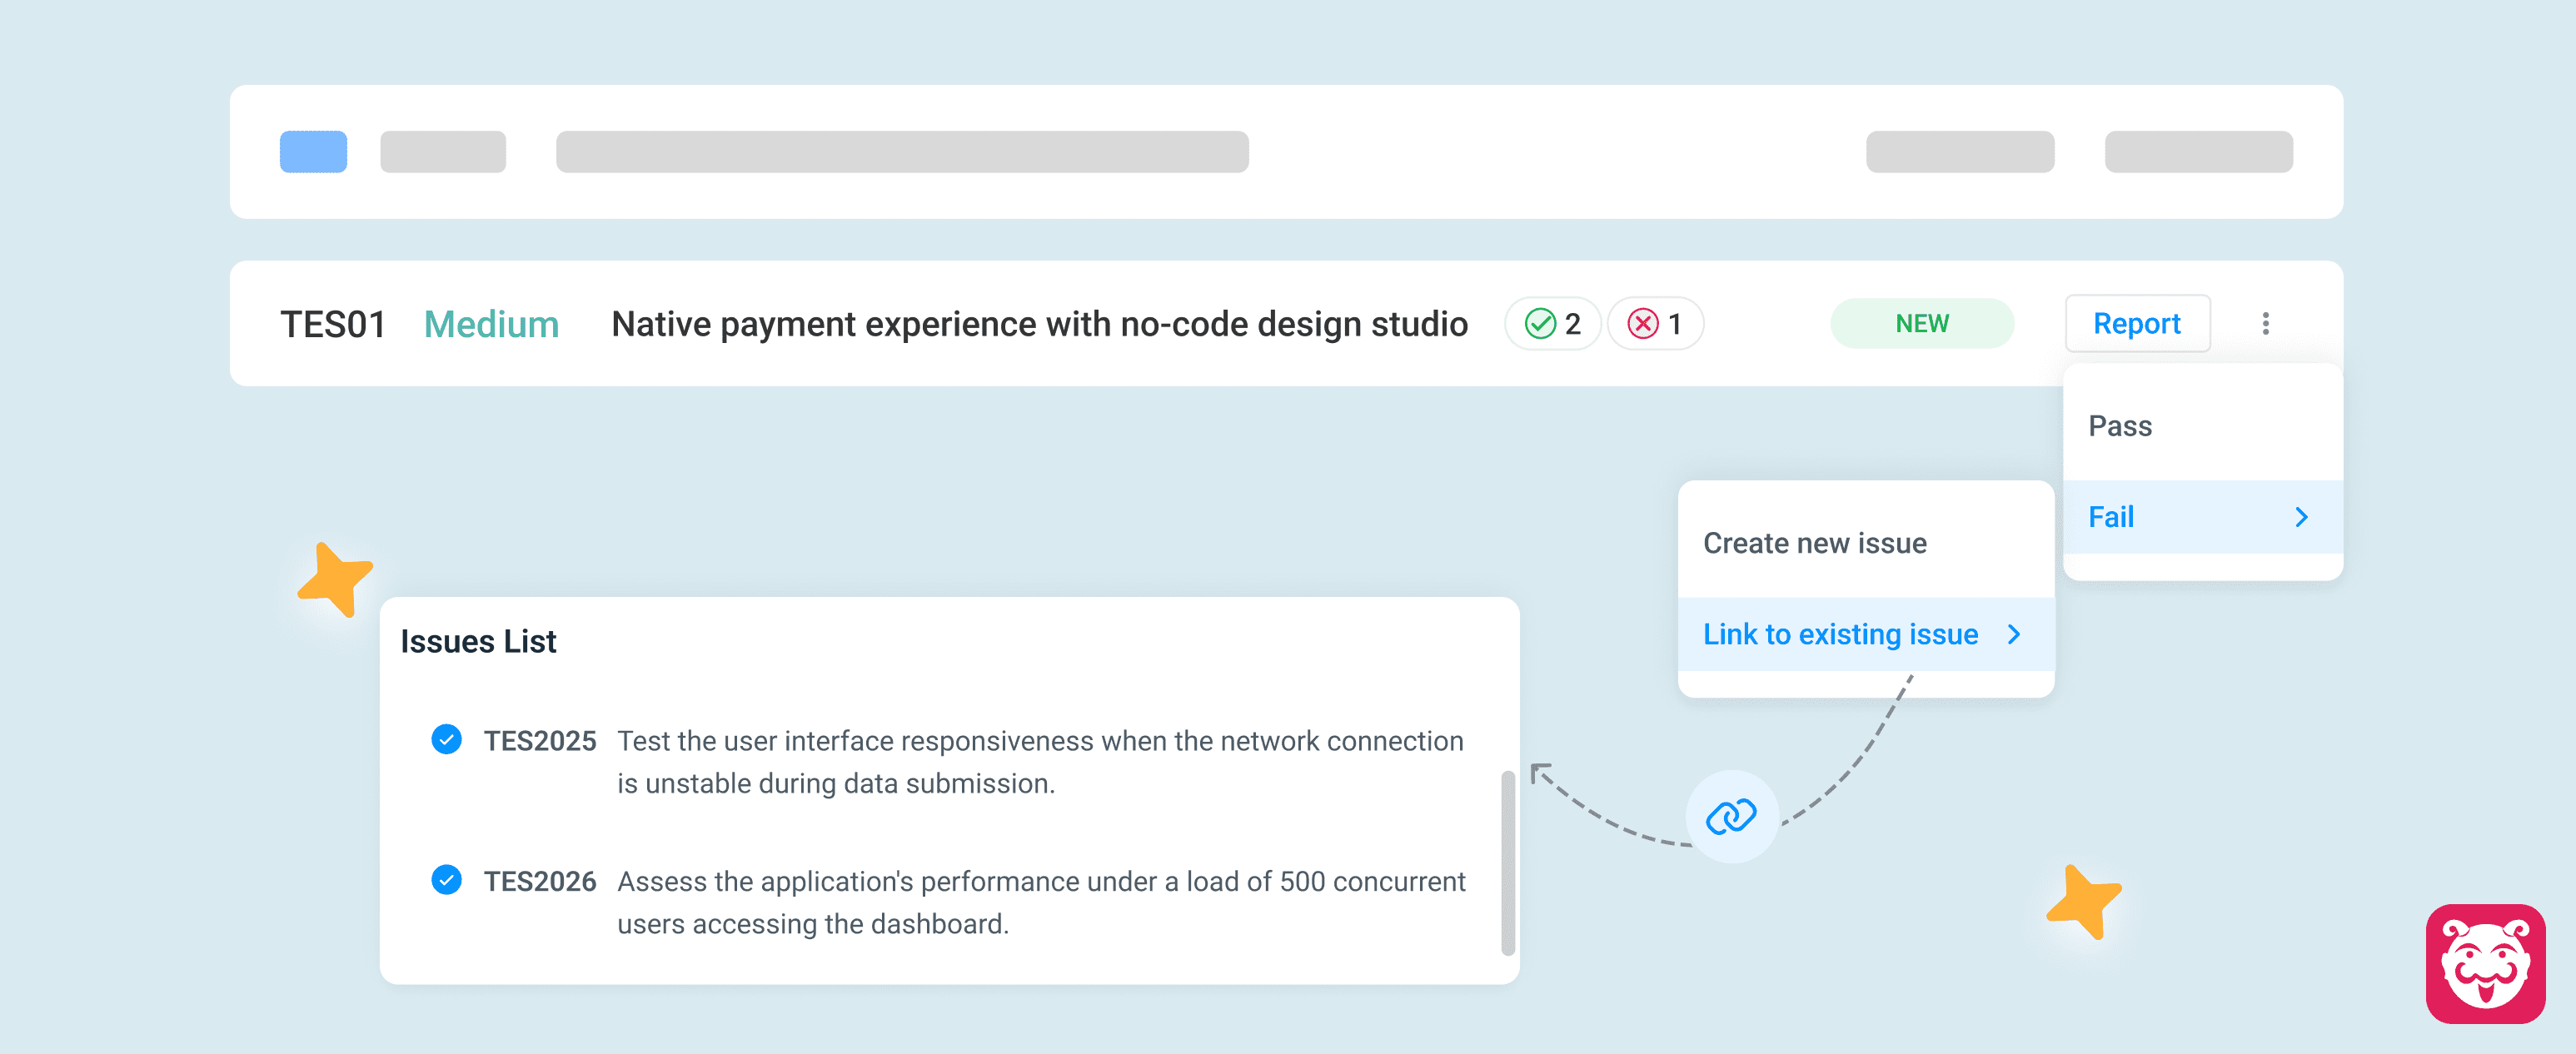Click the red failed count badge
This screenshot has width=2576, height=1054.
(x=1655, y=323)
